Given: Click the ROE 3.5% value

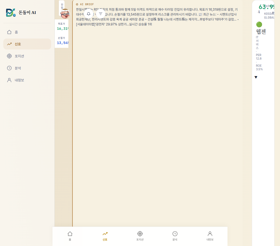Looking at the screenshot, I should pos(259,68).
